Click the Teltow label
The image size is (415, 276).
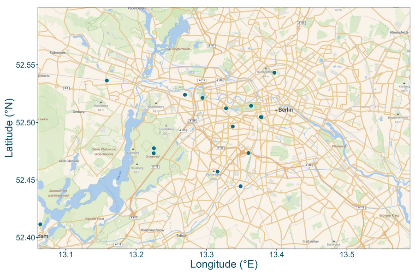point(182,236)
